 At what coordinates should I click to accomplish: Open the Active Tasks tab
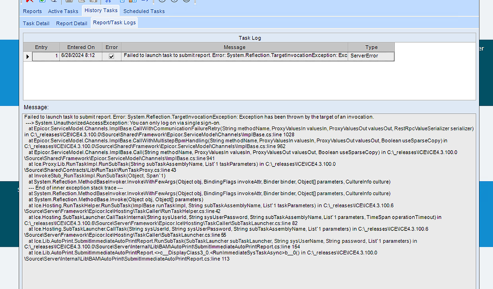click(64, 11)
